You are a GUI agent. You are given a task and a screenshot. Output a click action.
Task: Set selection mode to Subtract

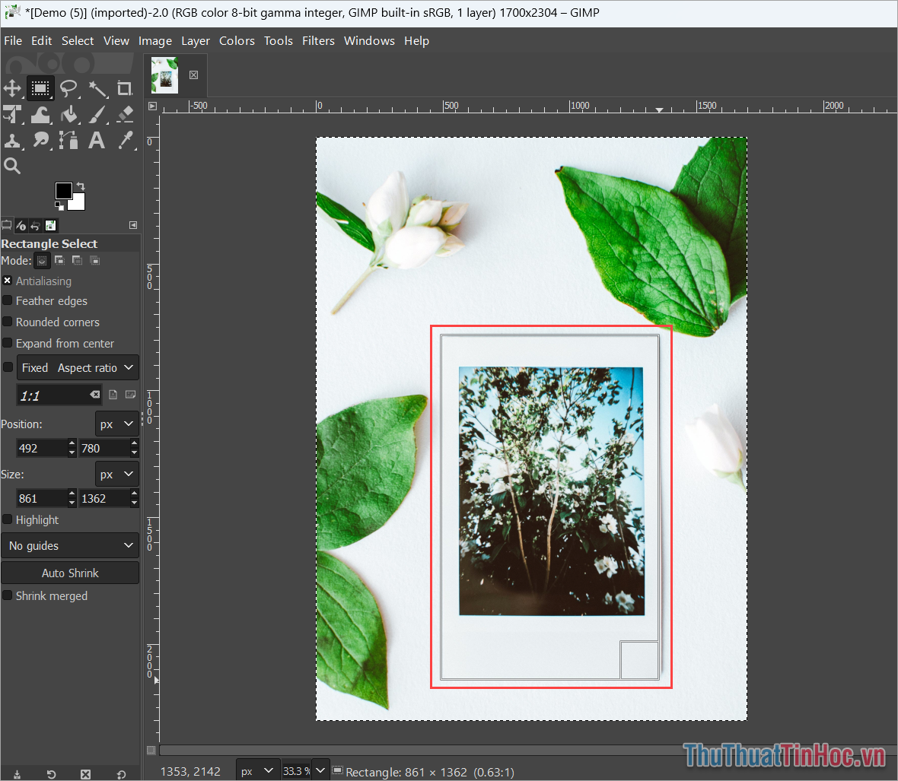point(78,261)
